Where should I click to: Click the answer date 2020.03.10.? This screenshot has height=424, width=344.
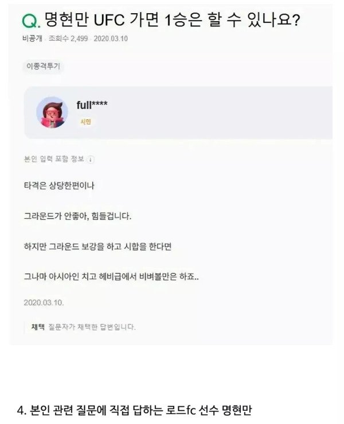pos(44,302)
